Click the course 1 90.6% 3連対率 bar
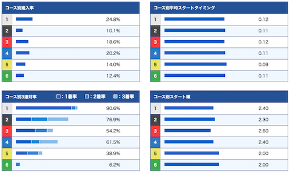 [47, 108]
